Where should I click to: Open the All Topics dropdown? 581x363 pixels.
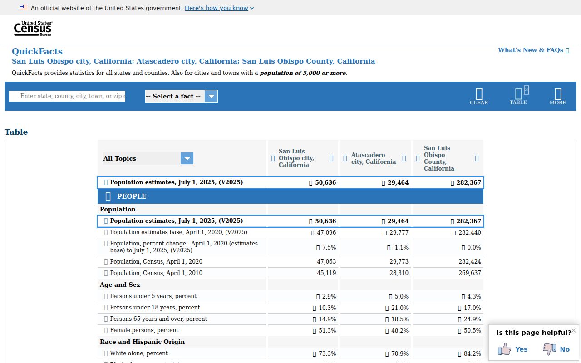coord(148,158)
